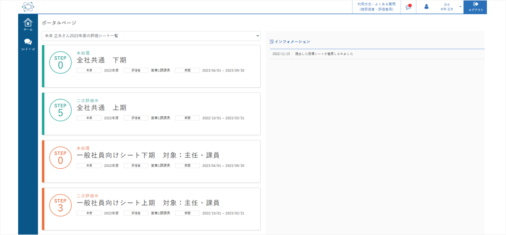Click the STEP 3 circle for 一般社員向けシート上期
506x235 pixels.
[x=60, y=205]
